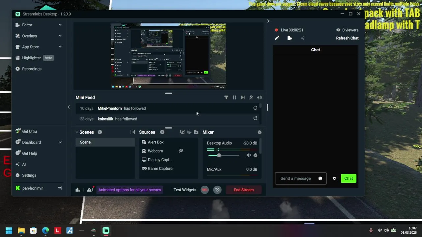This screenshot has height=237, width=422.
Task: Open performance metrics bar chart icon
Action: [77, 190]
